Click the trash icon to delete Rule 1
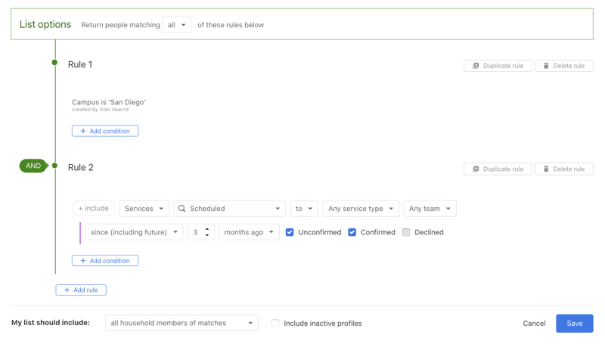The height and width of the screenshot is (347, 605). 546,66
